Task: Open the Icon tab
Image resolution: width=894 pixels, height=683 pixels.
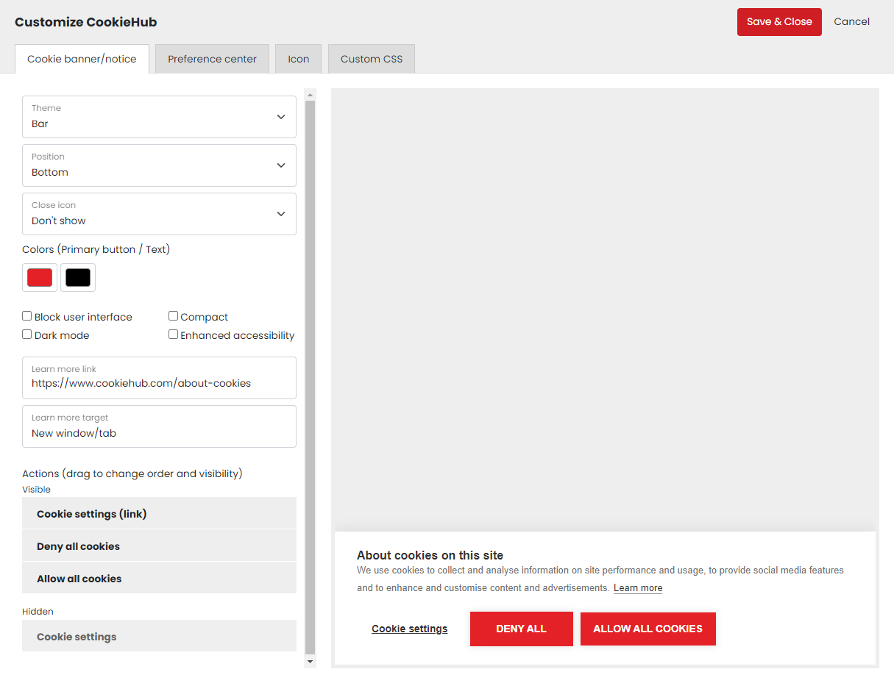Action: coord(298,60)
